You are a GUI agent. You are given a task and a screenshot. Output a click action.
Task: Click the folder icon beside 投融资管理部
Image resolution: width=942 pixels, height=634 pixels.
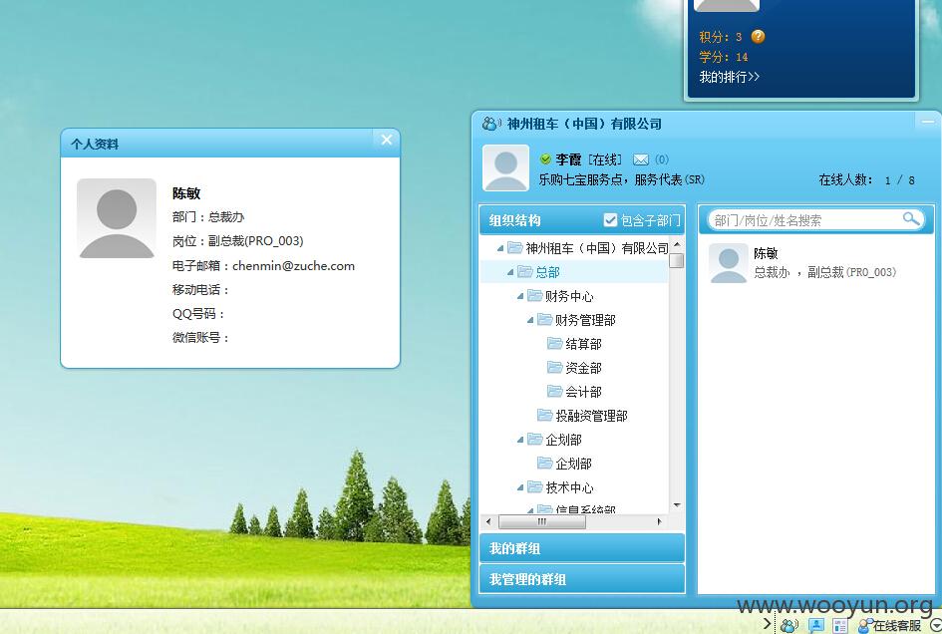[x=545, y=416]
